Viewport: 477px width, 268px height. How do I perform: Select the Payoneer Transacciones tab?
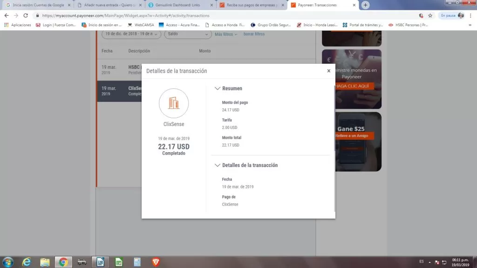pos(322,5)
